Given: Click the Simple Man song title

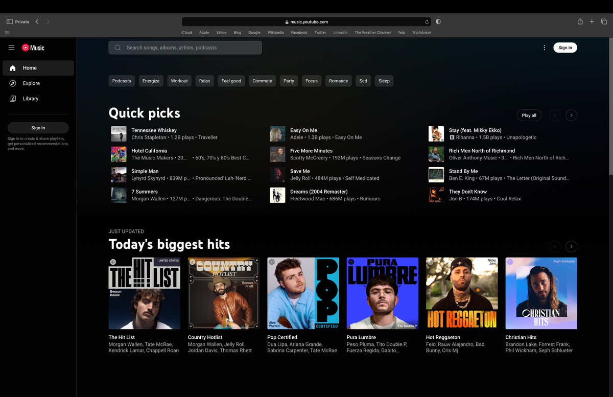Looking at the screenshot, I should coord(145,171).
